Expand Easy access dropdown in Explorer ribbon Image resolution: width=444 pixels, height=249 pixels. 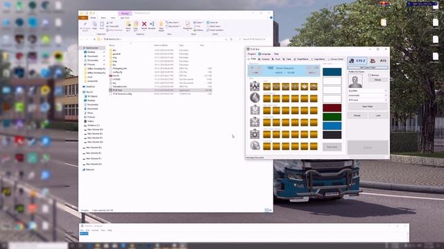pos(173,26)
